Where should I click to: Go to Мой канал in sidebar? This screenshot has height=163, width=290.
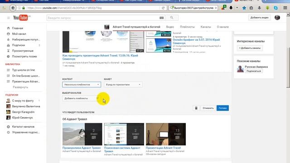coord(19,34)
